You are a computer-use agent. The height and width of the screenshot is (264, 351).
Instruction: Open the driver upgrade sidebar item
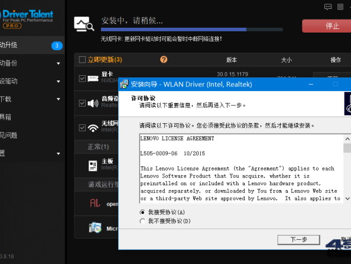pyautogui.click(x=32, y=45)
